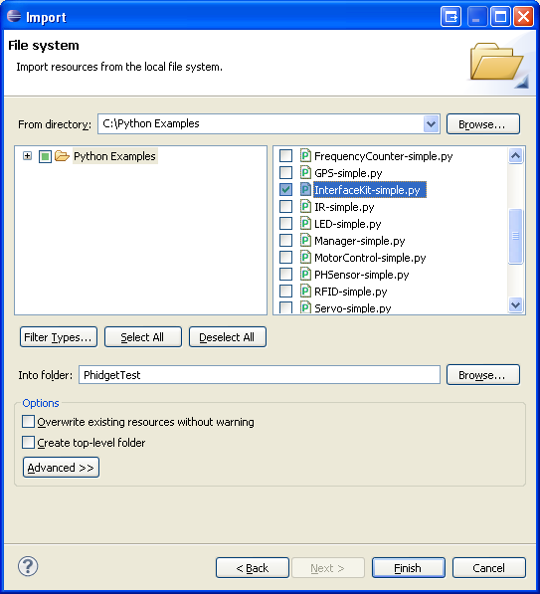
Task: Click the LED-simple.py file icon
Action: (x=305, y=224)
